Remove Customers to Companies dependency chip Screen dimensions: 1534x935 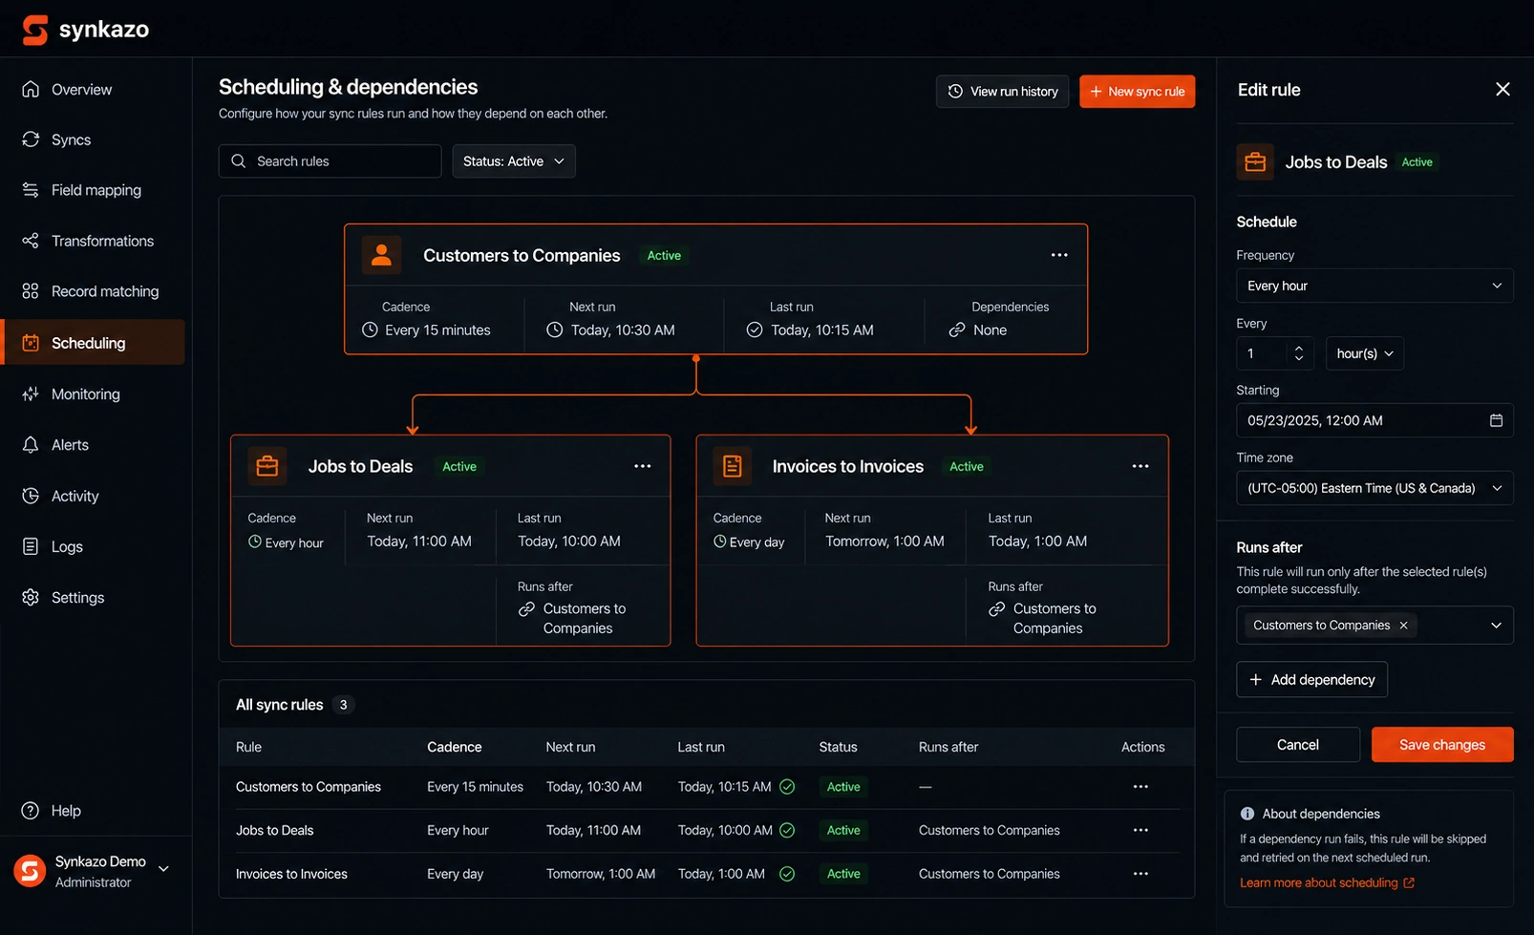coord(1403,626)
